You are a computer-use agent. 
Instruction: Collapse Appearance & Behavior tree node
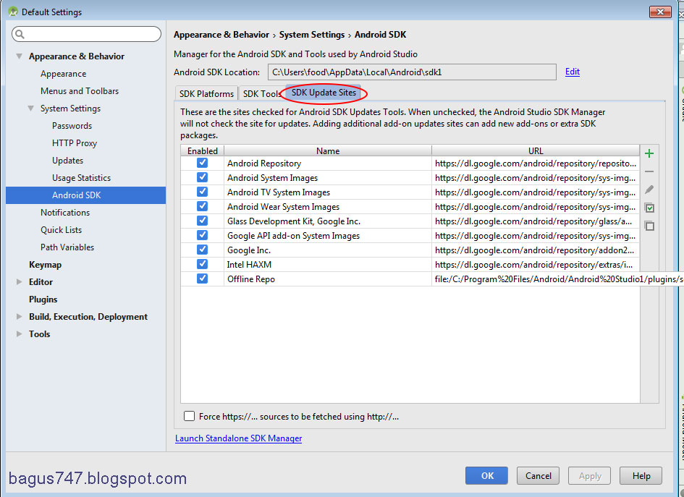point(20,56)
